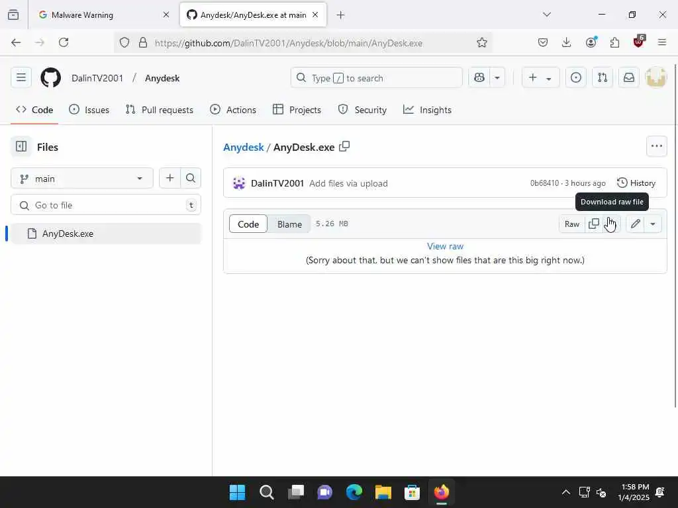Show site security padlock info

143,43
